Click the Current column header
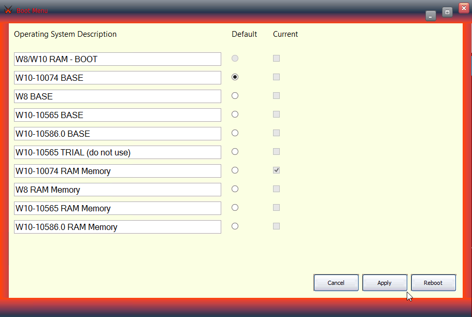Viewport: 472px width, 317px height. click(x=285, y=34)
